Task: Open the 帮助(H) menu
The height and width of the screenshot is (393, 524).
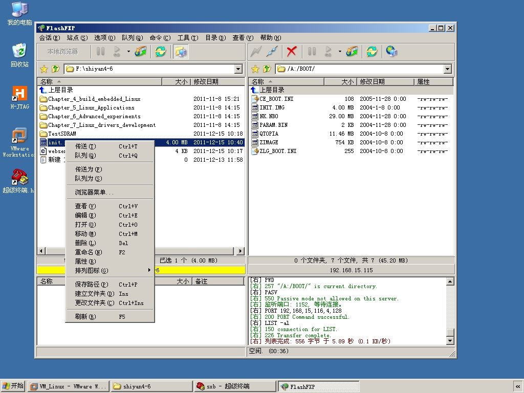Action: tap(271, 38)
